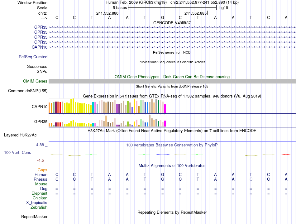Click the Common dbSNP(155) track label
Viewport: 296px width, 224px height.
[27, 91]
